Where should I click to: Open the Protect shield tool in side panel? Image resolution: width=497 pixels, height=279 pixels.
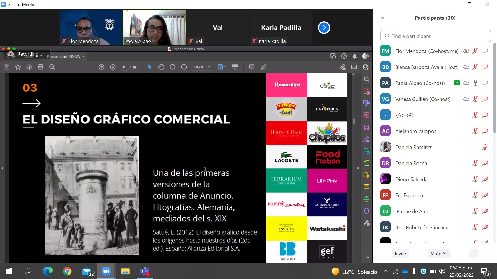367,211
